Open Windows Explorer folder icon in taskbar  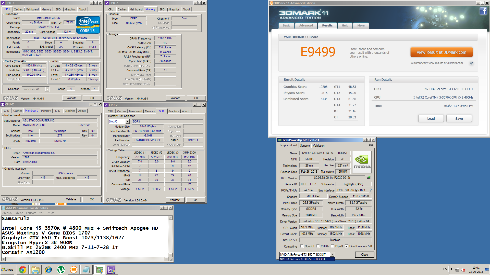click(35, 270)
